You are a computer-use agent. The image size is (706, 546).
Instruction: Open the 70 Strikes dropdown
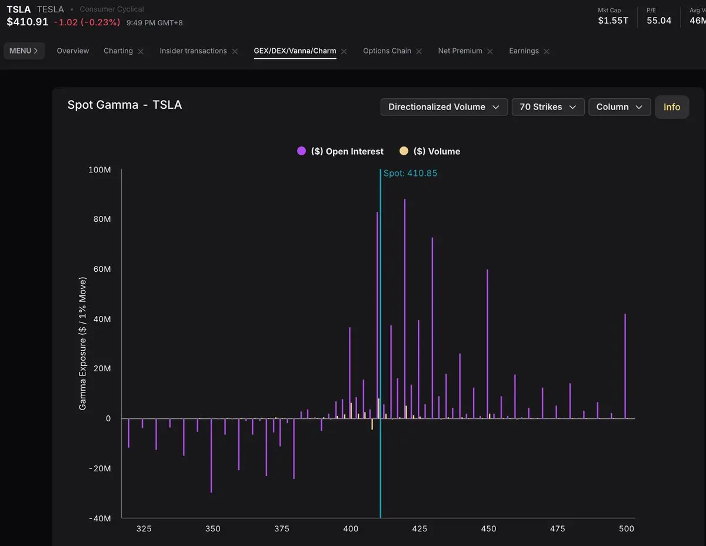(x=548, y=107)
